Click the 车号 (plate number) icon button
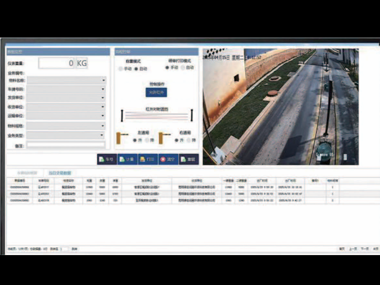380x285 pixels. pos(107,160)
